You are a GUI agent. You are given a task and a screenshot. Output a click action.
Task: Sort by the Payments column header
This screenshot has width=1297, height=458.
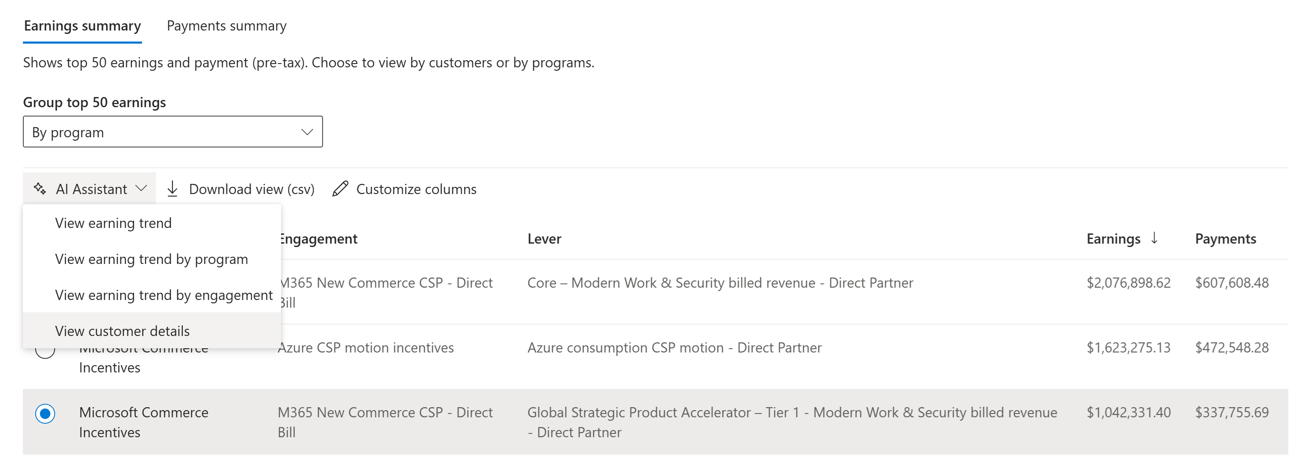1225,239
